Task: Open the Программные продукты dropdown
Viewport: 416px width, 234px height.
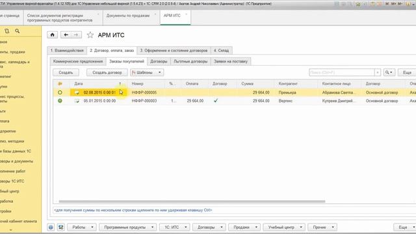Action: pyautogui.click(x=127, y=227)
